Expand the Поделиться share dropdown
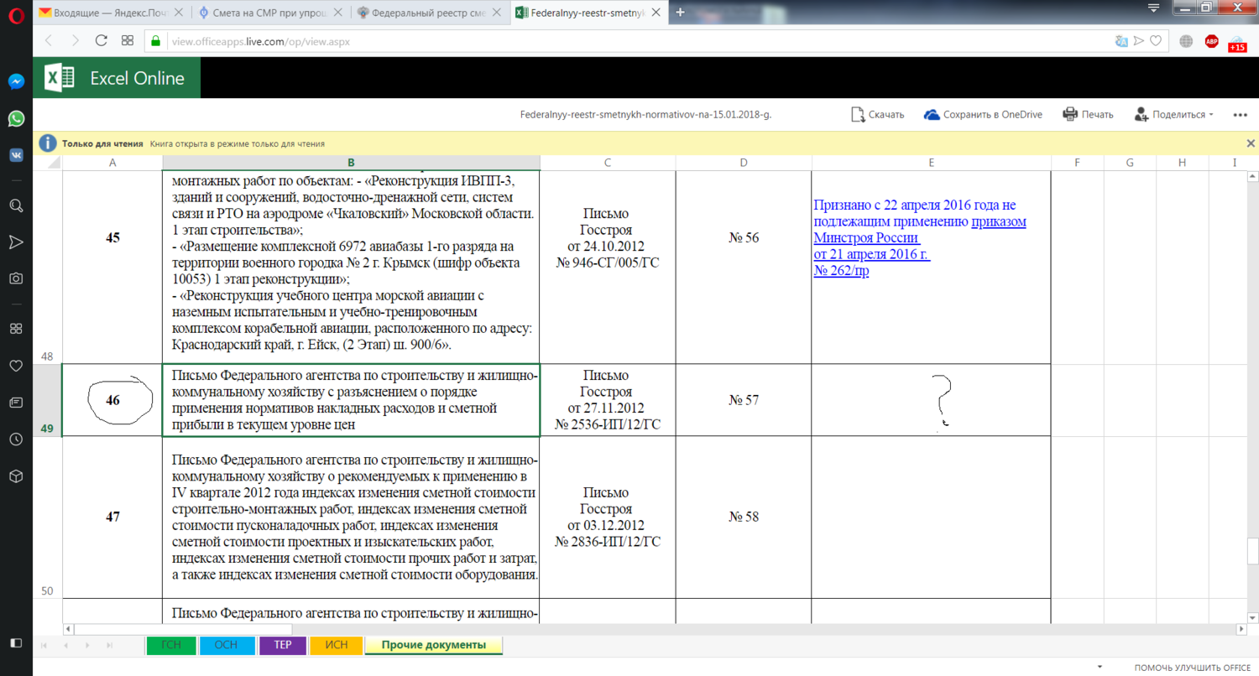This screenshot has width=1259, height=676. pyautogui.click(x=1173, y=115)
